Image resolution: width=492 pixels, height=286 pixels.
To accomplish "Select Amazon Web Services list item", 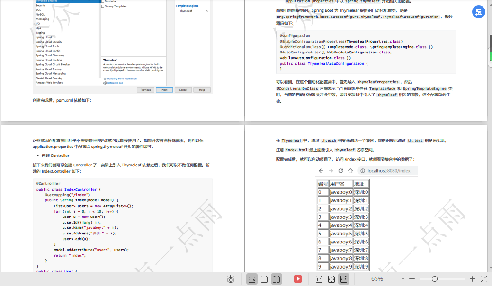I will [x=49, y=83].
